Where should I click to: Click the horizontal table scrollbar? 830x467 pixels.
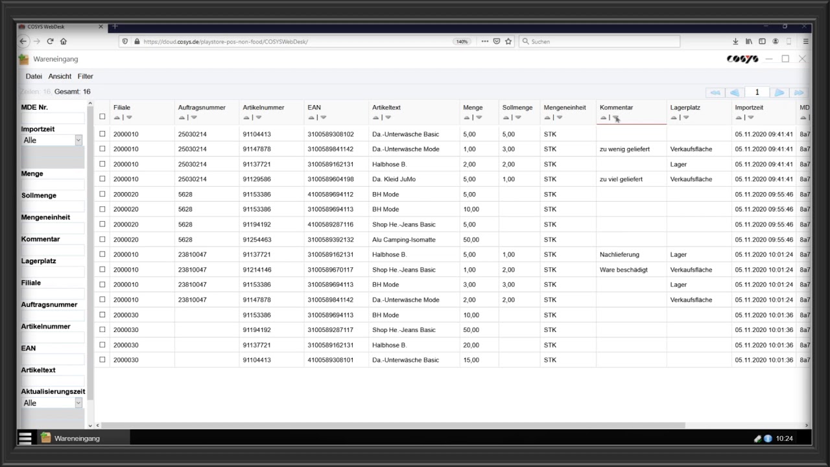pyautogui.click(x=393, y=425)
